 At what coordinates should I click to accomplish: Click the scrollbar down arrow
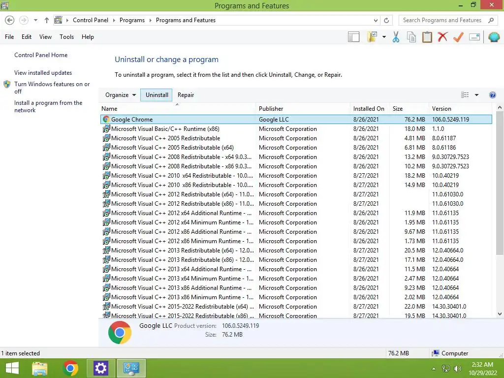[500, 314]
